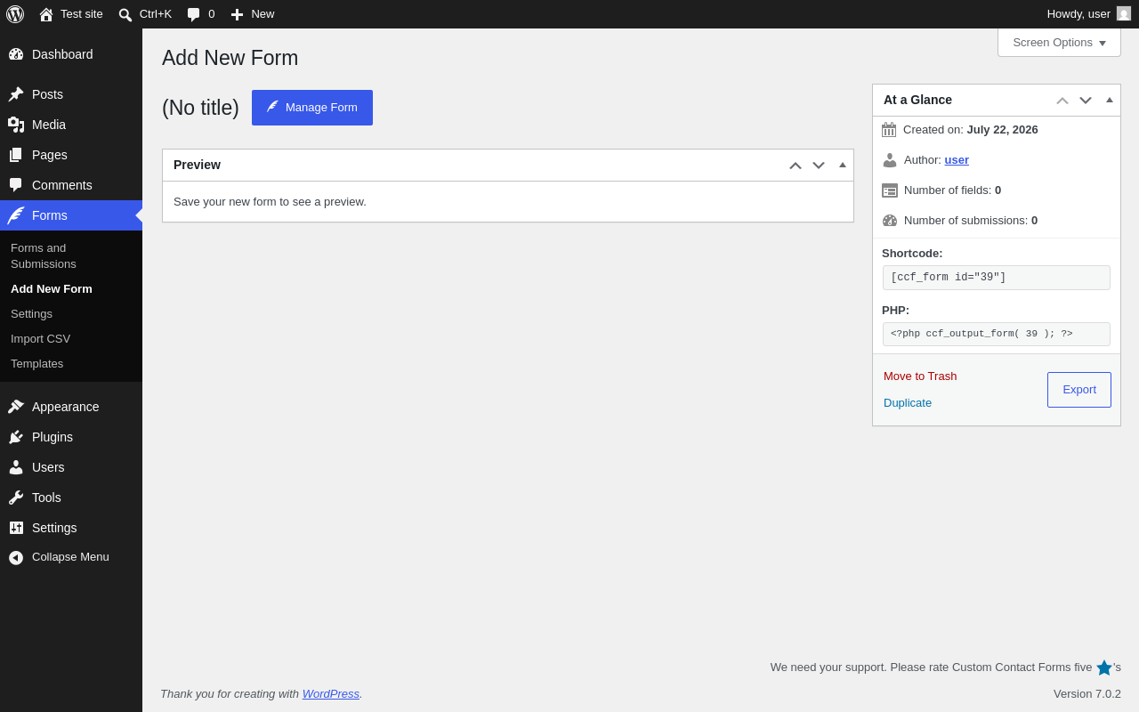
Task: Click 'Save your new form to see a preview' text
Action: pos(270,202)
